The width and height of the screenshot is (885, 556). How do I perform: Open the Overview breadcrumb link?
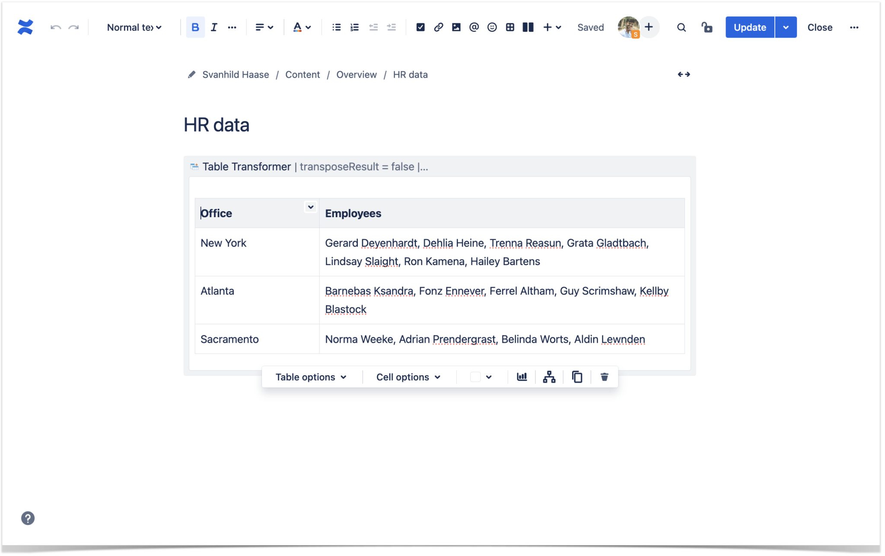[x=356, y=75]
